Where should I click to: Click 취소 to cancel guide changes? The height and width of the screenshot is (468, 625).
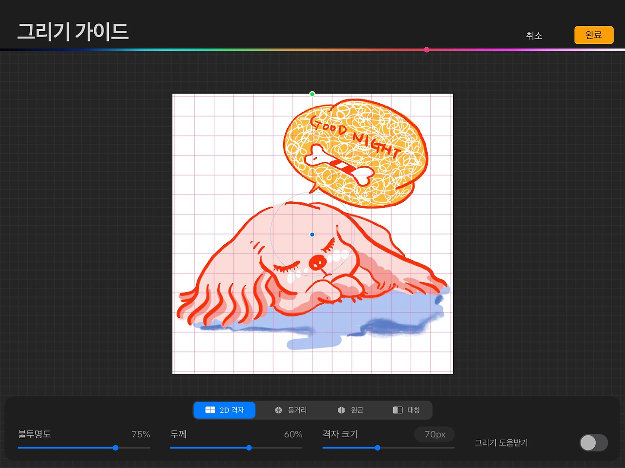pos(535,35)
